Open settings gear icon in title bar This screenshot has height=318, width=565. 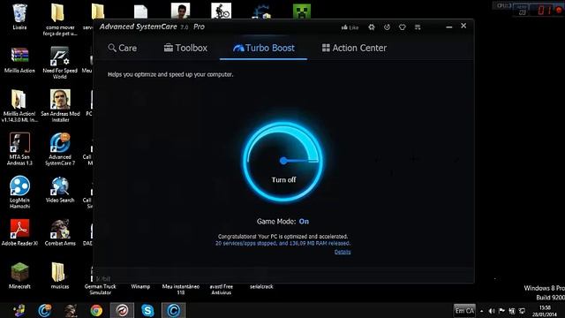pyautogui.click(x=372, y=27)
